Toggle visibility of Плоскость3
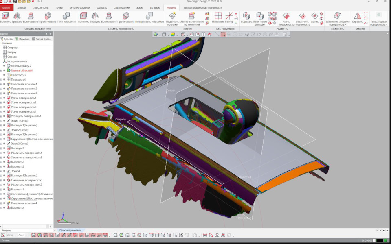This screenshot has height=244, width=391. [x=4, y=75]
